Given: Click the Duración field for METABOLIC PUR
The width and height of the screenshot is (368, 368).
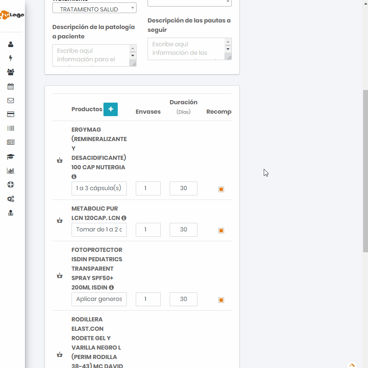Looking at the screenshot, I should point(183,230).
